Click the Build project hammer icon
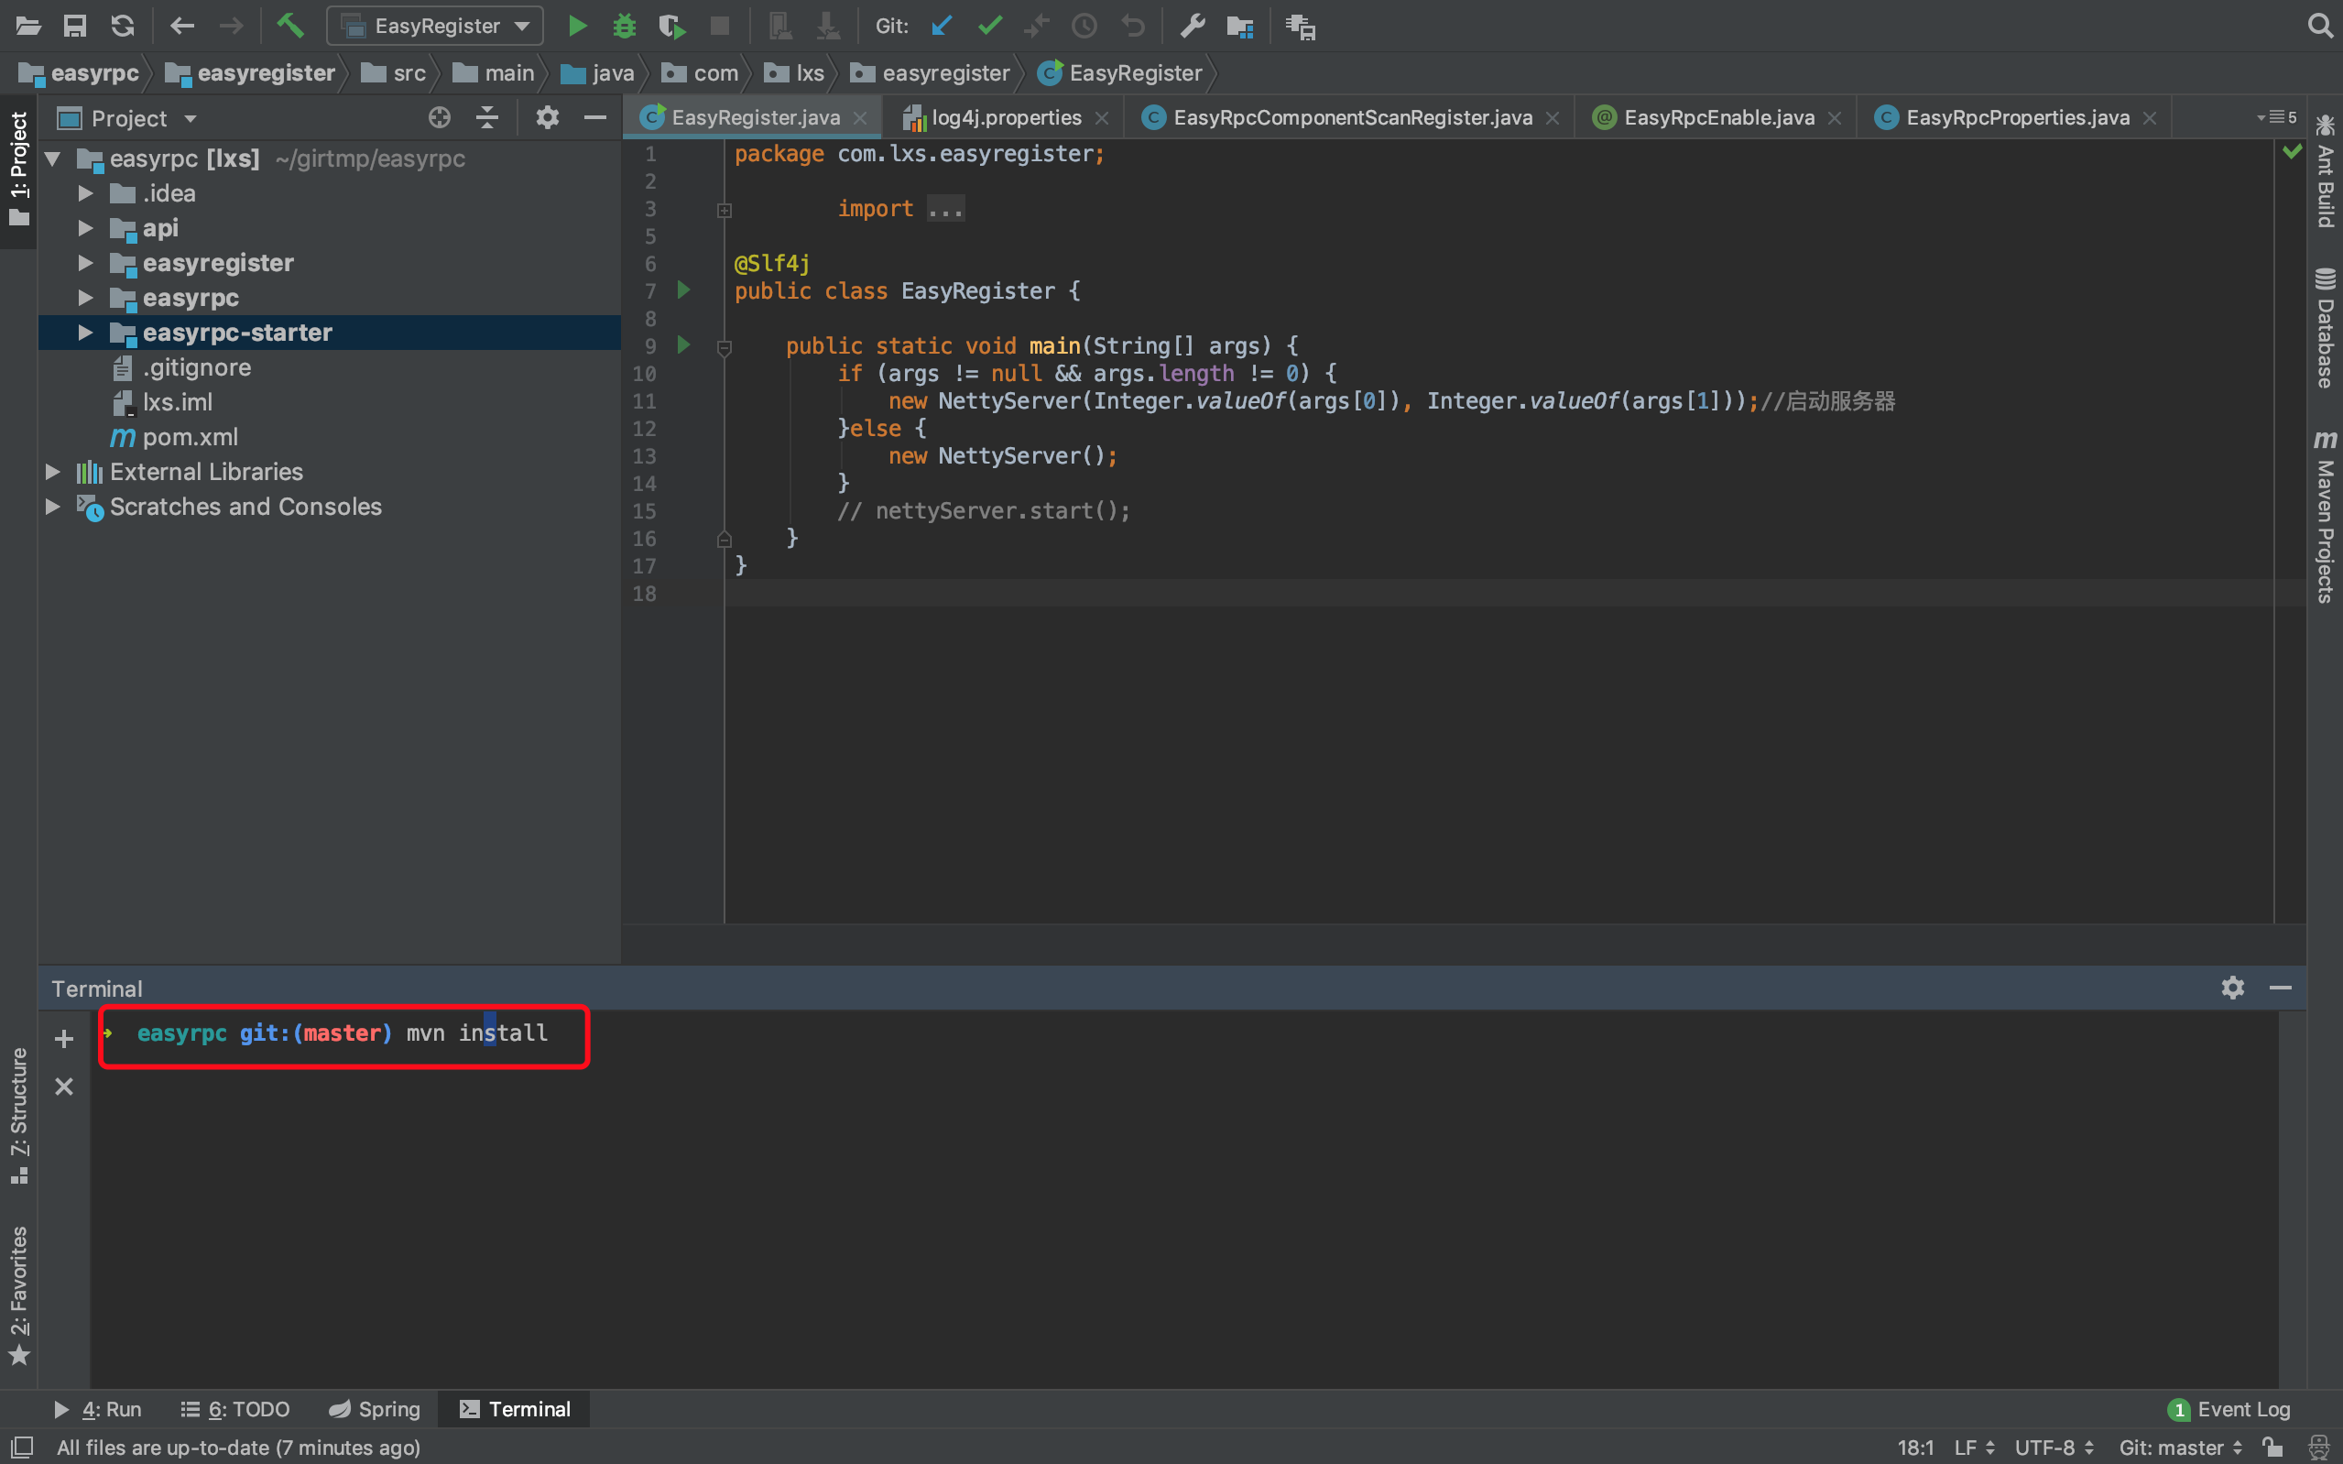The height and width of the screenshot is (1464, 2343). click(x=290, y=27)
